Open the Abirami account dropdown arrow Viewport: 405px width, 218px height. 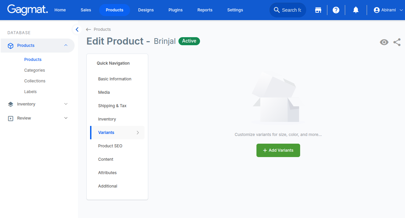tap(401, 10)
